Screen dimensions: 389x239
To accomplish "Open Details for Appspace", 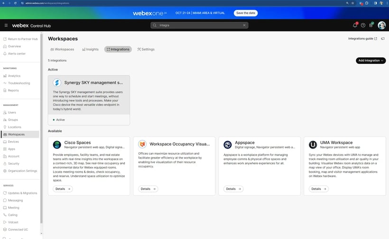I will [233, 189].
